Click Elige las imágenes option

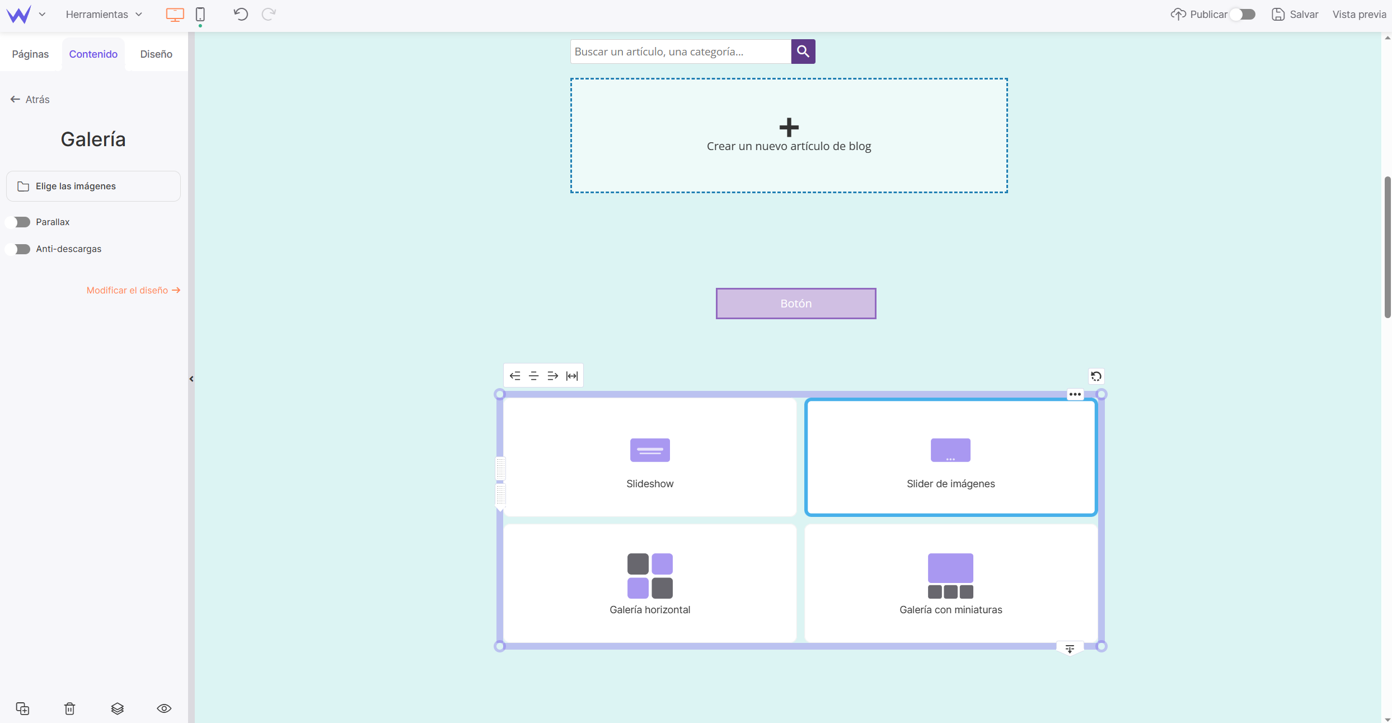(94, 186)
